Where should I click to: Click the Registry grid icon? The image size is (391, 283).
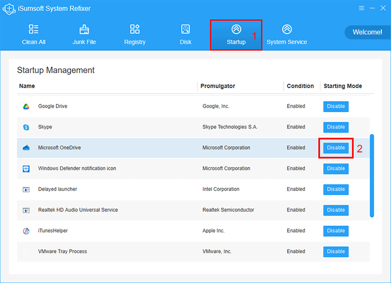coord(135,29)
